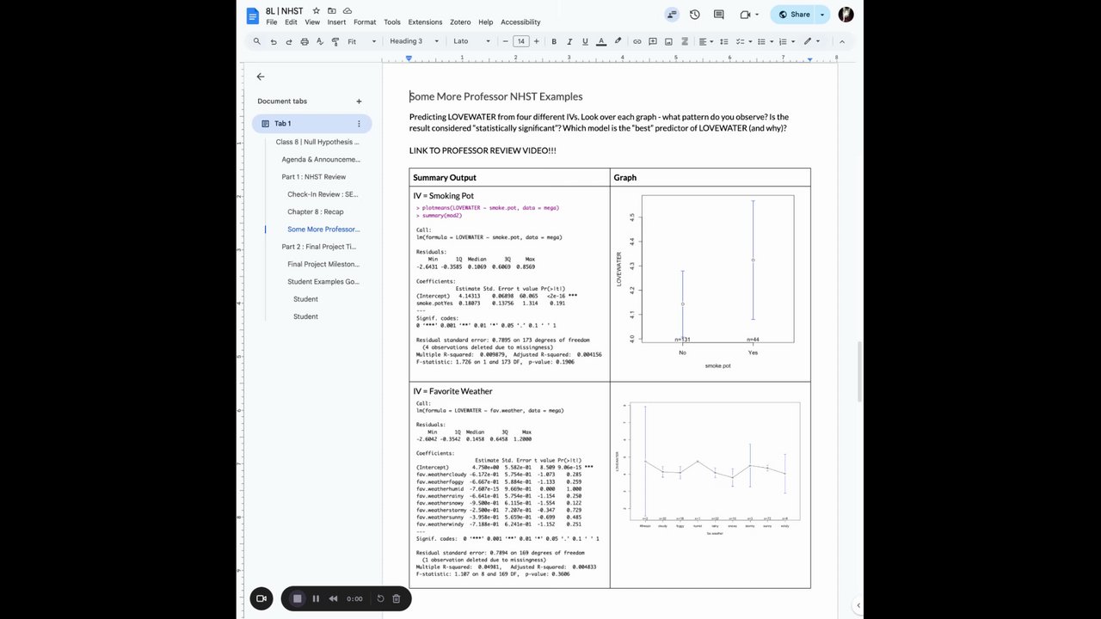The height and width of the screenshot is (619, 1101).
Task: Insert a link using toolbar icon
Action: [637, 41]
